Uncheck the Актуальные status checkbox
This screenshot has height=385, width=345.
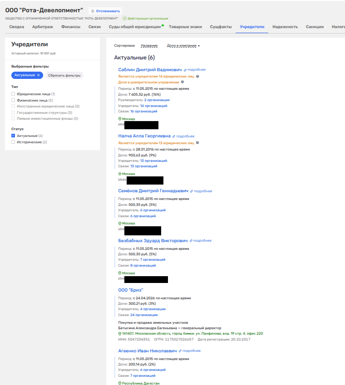click(13, 136)
